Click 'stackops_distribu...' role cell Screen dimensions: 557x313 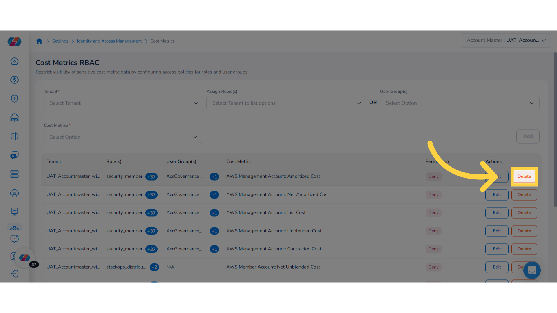pyautogui.click(x=126, y=267)
